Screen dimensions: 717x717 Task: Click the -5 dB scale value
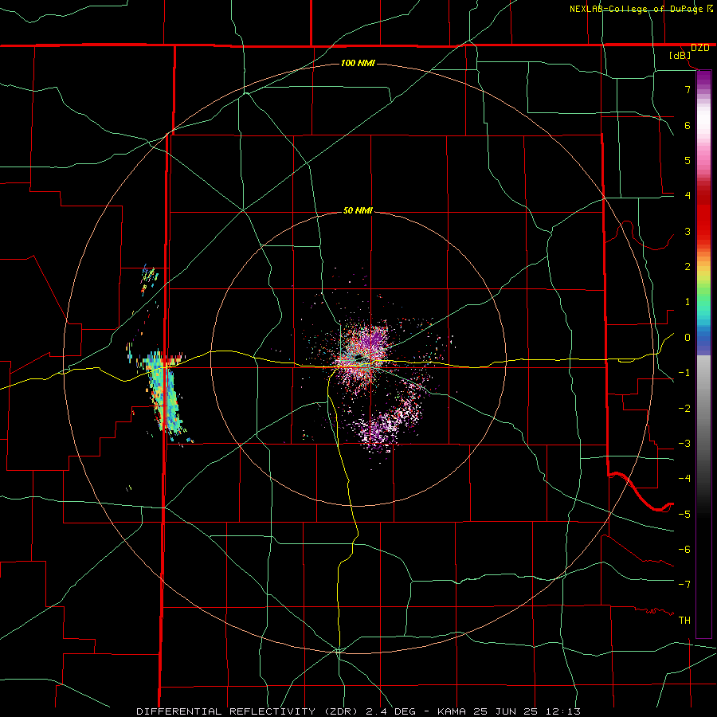click(684, 515)
